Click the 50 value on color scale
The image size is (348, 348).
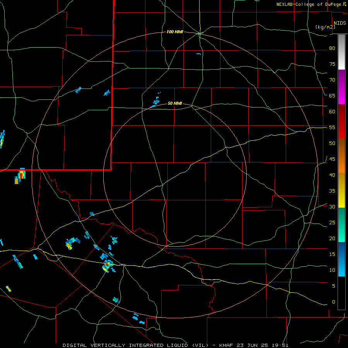point(332,143)
